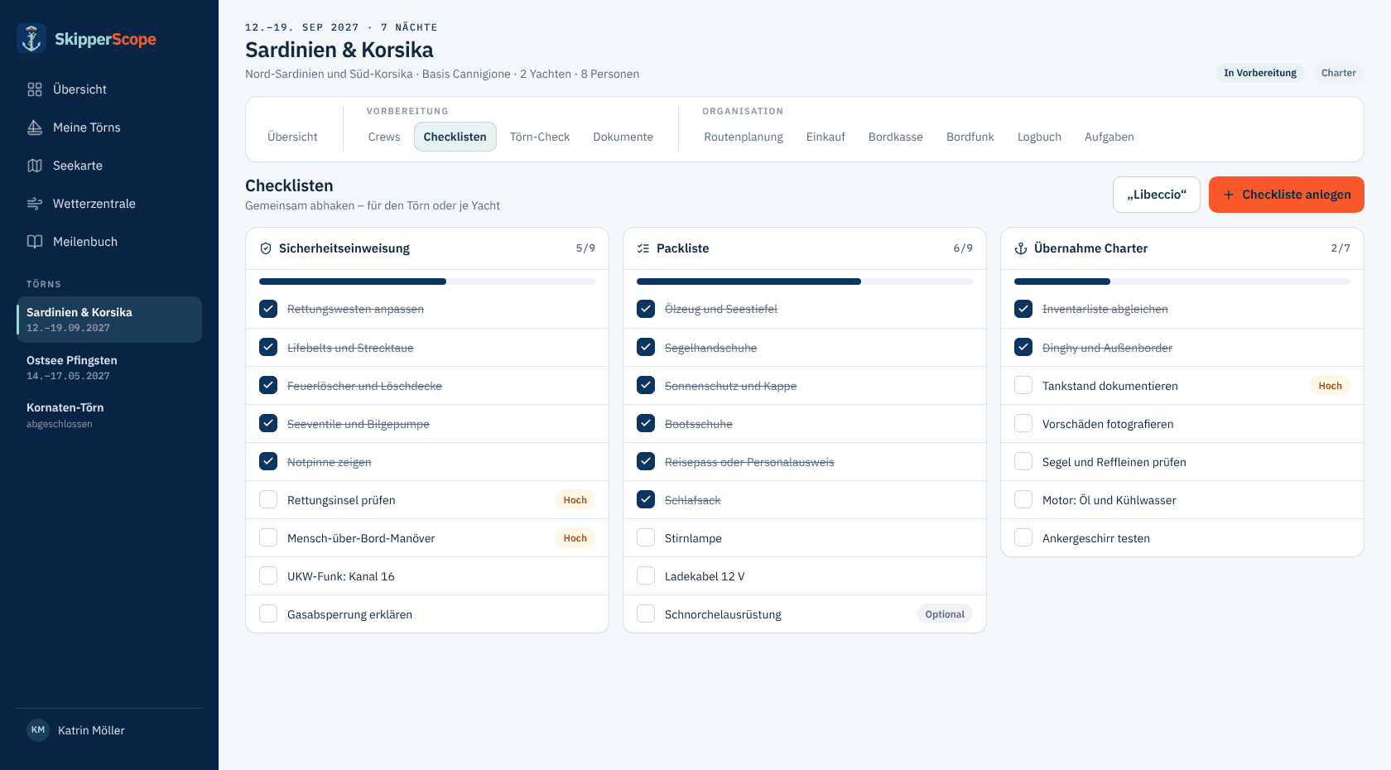The height and width of the screenshot is (770, 1391).
Task: Click the anchor icon of Übernahme Charter card
Action: click(1021, 248)
